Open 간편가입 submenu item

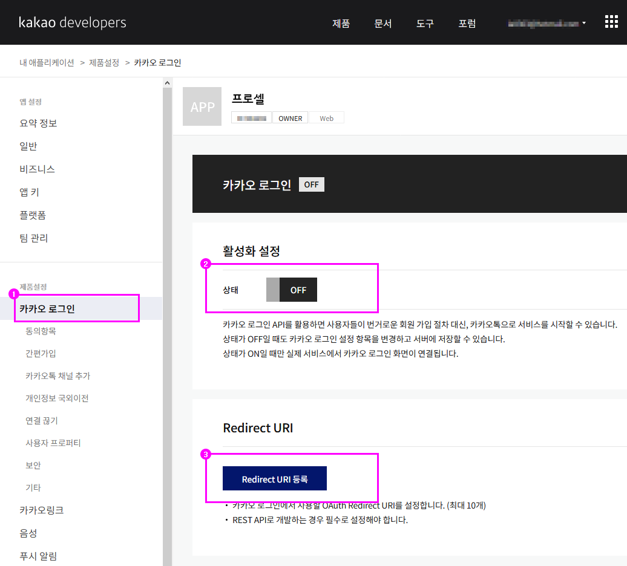(x=41, y=354)
